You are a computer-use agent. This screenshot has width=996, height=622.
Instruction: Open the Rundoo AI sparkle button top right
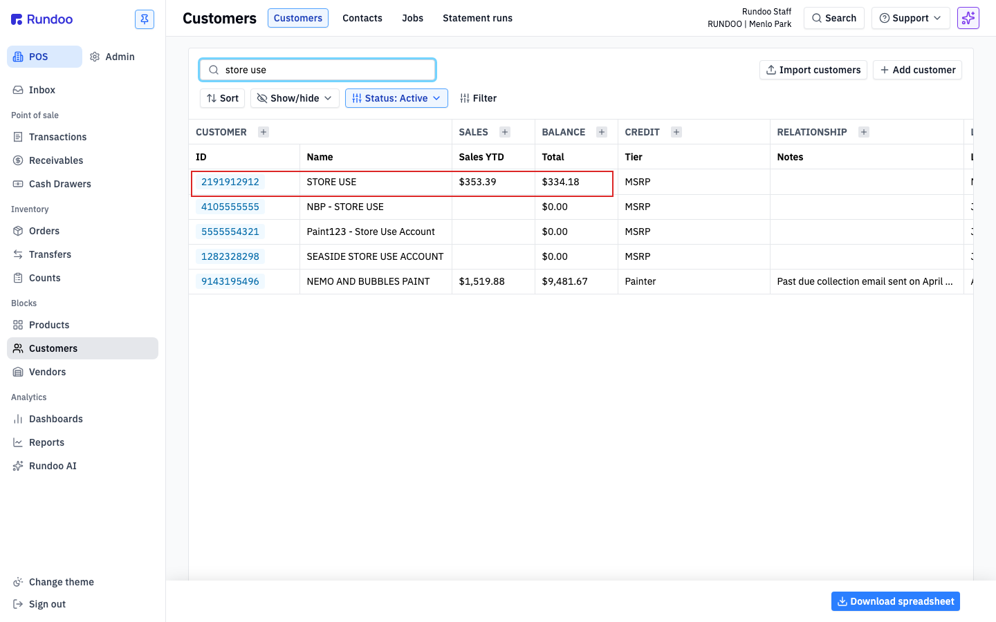[x=968, y=18]
